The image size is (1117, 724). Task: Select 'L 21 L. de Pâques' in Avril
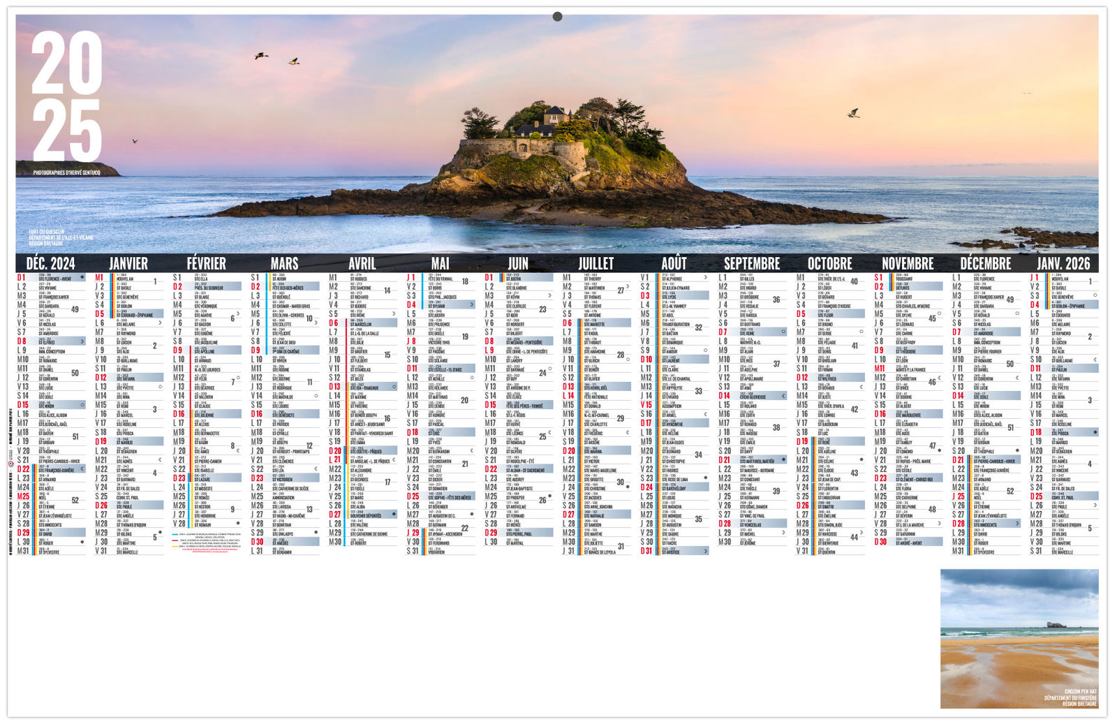[x=362, y=460]
